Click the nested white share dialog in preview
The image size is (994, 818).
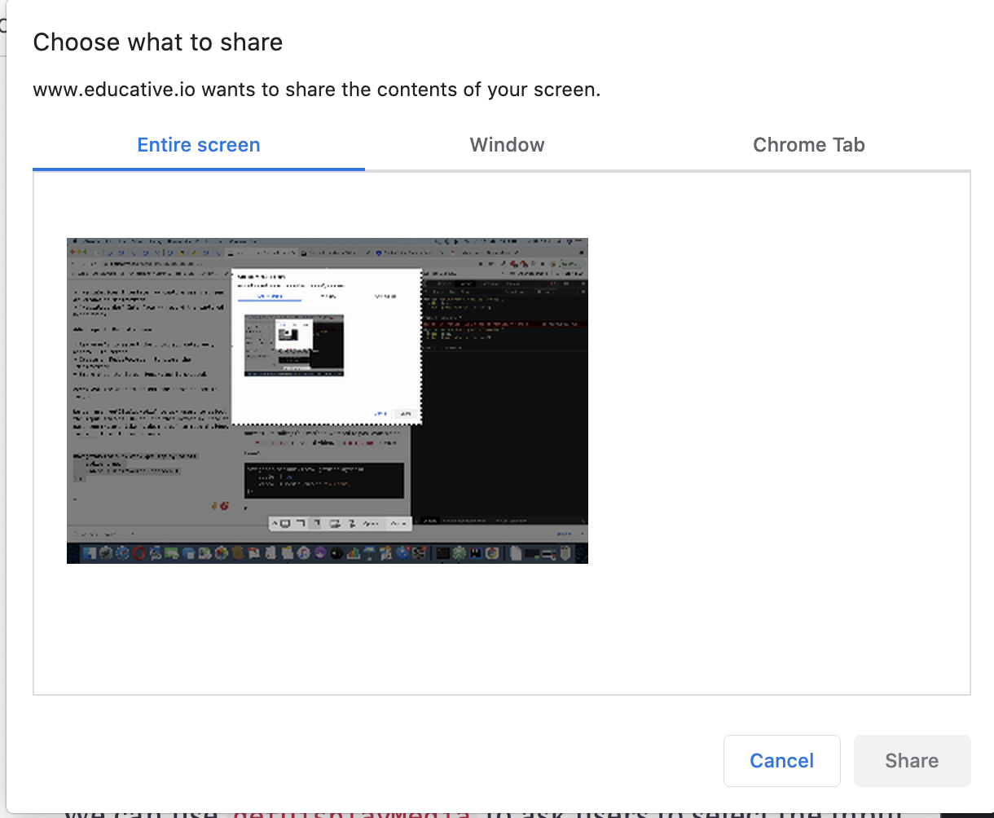pyautogui.click(x=326, y=346)
